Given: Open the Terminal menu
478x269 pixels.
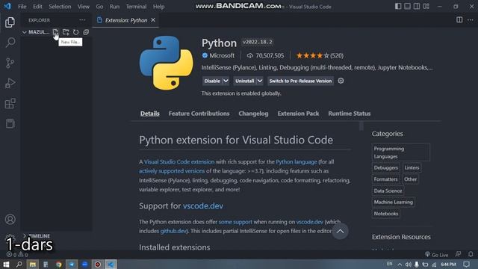Looking at the screenshot, I should [136, 7].
